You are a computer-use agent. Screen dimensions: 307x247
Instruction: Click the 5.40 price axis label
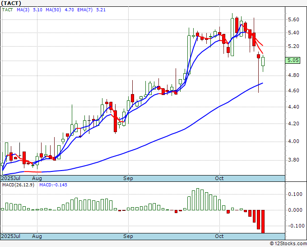(293, 33)
